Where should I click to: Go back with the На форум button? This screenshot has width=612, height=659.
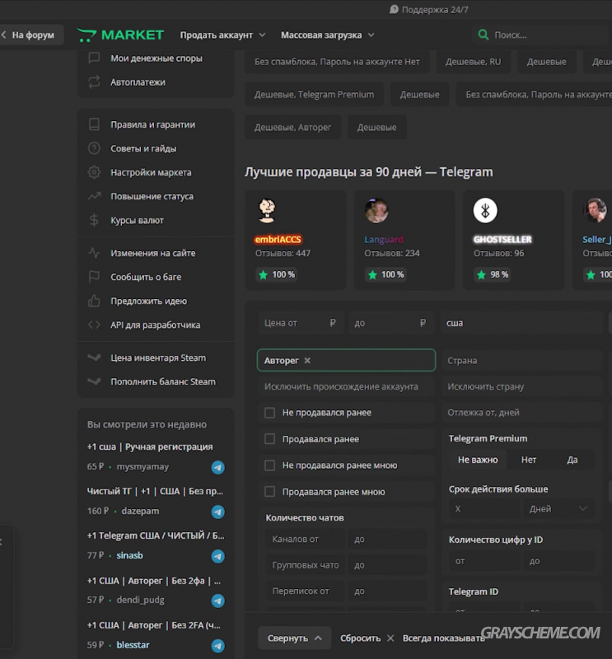coord(31,35)
